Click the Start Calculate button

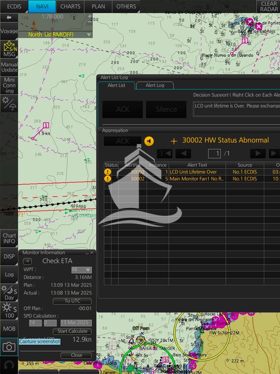72,331
